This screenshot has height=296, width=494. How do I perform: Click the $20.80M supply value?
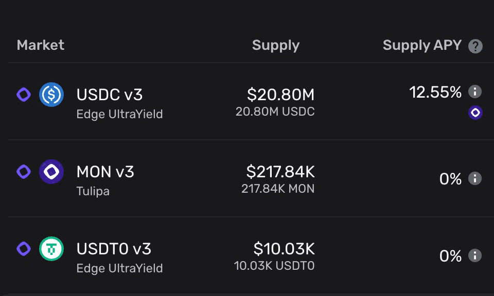[280, 95]
